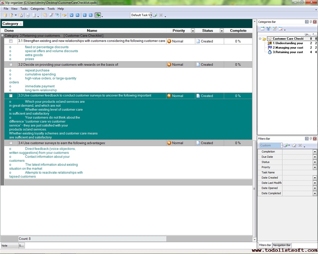Viewport: 318px width, 254px height.
Task: Mark task 3.3 customer feedback as done
Action: click(x=11, y=96)
